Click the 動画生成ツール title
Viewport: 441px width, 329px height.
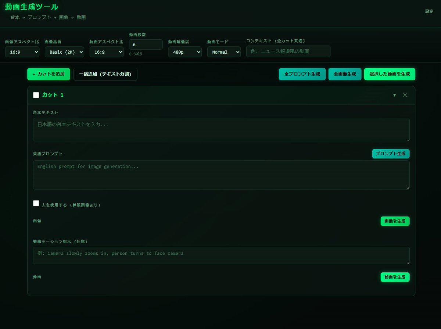click(x=32, y=7)
